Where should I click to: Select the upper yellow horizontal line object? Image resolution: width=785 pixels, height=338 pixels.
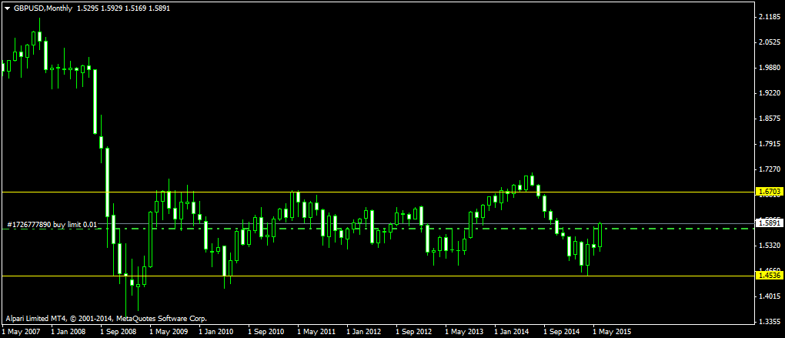[x=377, y=192]
